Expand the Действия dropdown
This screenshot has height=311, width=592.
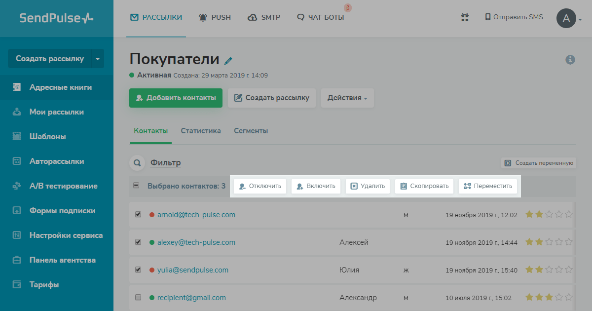pos(347,98)
